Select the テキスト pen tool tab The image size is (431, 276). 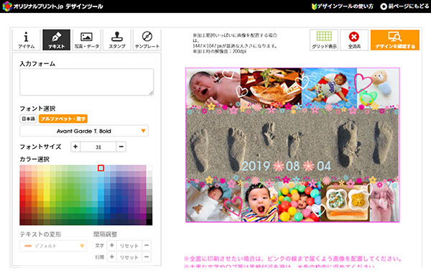[x=56, y=40]
